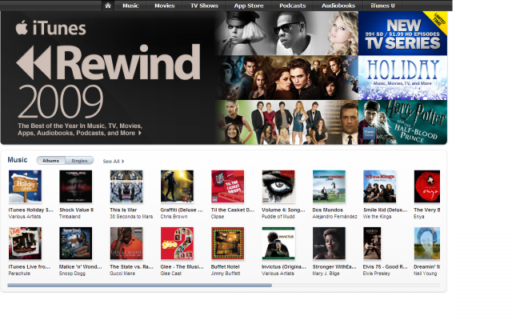
Task: Open Volume 4 Songs album cover
Action: point(278,186)
